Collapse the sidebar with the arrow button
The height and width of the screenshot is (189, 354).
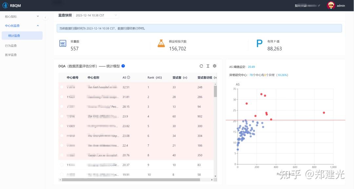pyautogui.click(x=45, y=17)
